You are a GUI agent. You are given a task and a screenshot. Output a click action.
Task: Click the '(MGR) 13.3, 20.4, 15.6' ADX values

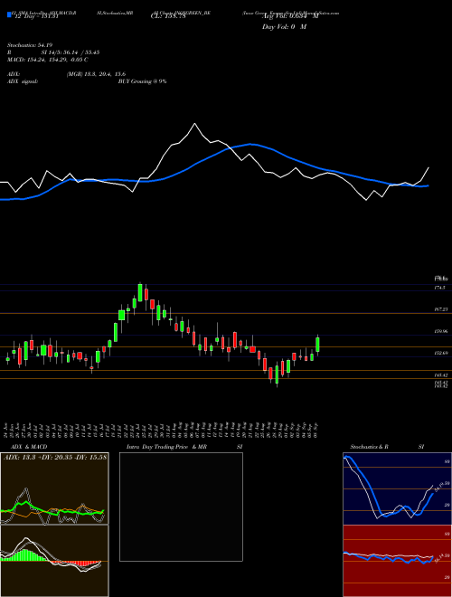[96, 74]
